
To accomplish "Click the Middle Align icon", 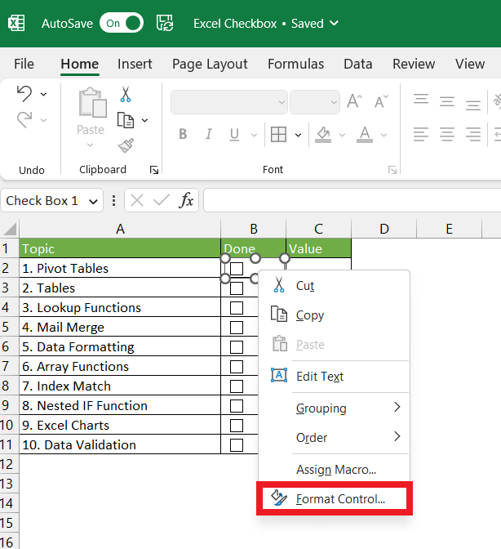I will pos(447,101).
